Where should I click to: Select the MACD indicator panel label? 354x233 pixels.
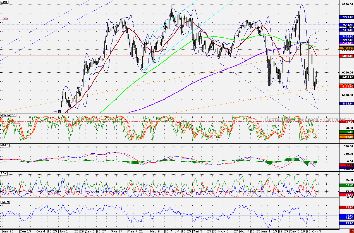4,145
